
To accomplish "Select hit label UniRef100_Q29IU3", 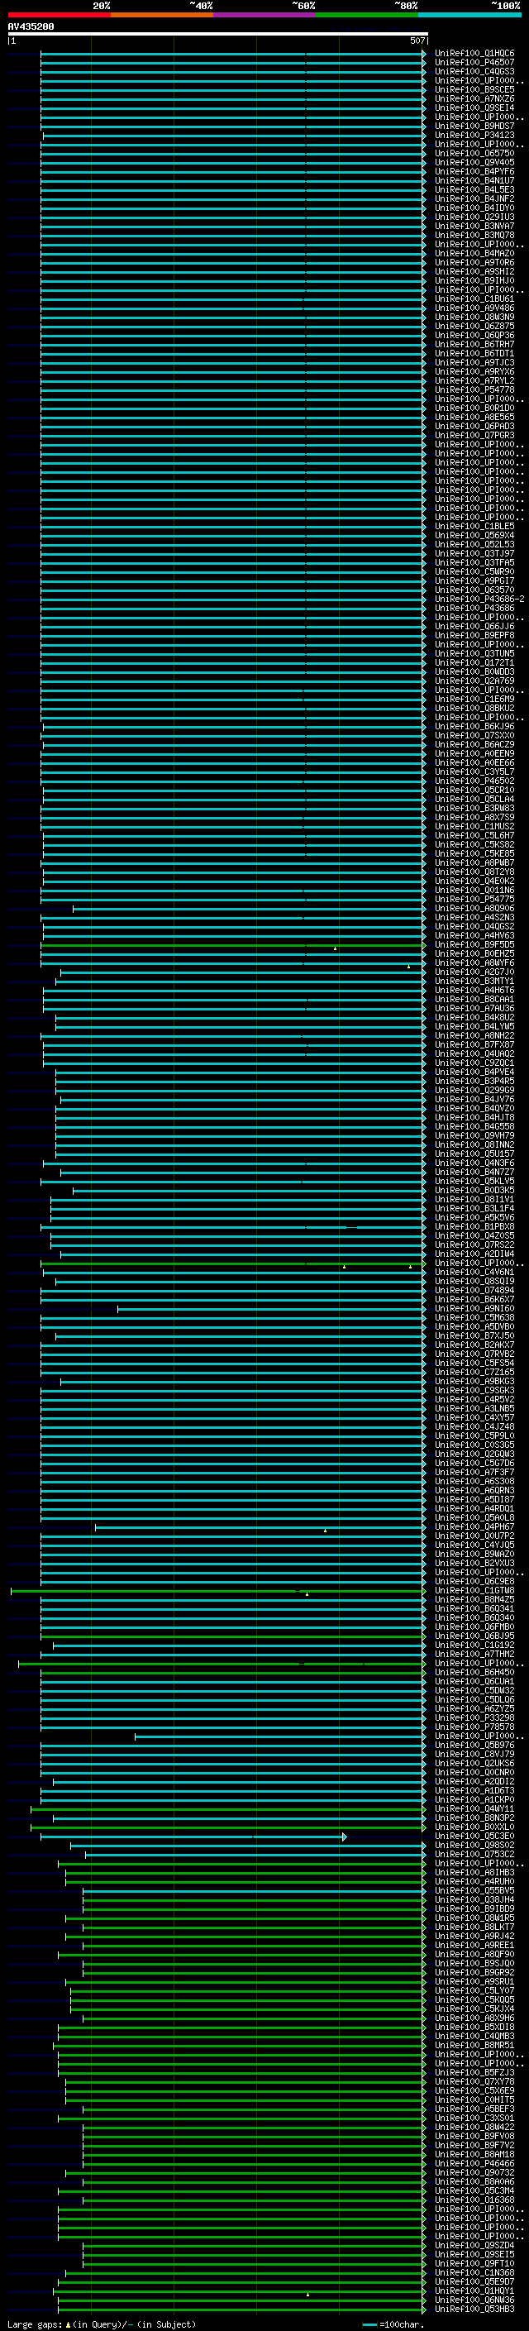I will point(474,217).
